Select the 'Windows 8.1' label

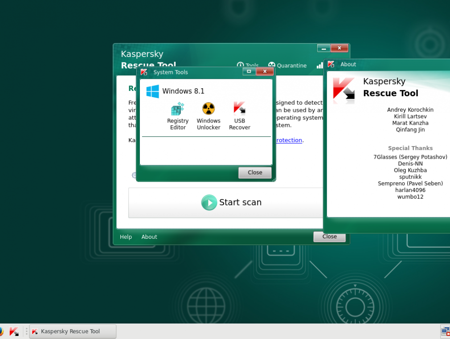tap(183, 91)
